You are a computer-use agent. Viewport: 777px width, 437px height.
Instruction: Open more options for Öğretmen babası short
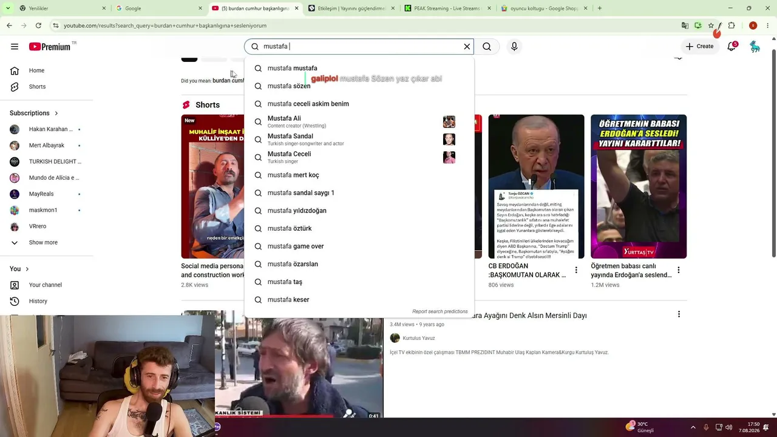[x=679, y=270]
